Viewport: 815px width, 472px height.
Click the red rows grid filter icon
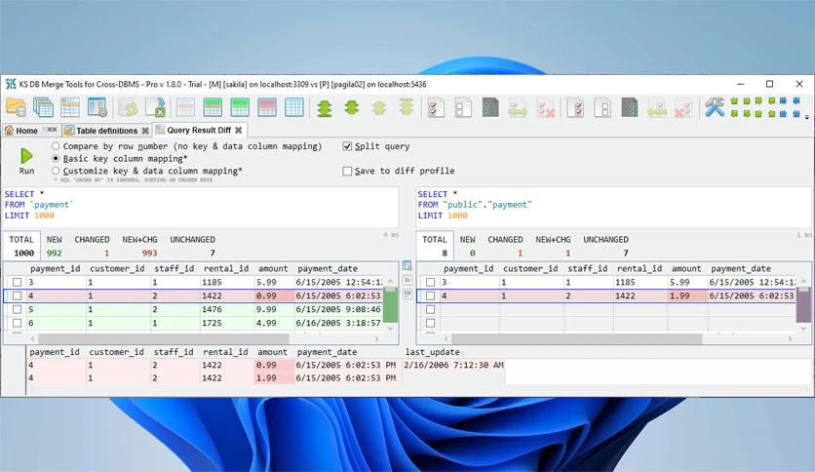[267, 107]
